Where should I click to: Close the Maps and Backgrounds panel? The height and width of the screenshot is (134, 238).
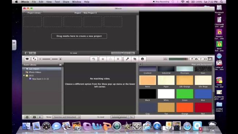click(141, 64)
